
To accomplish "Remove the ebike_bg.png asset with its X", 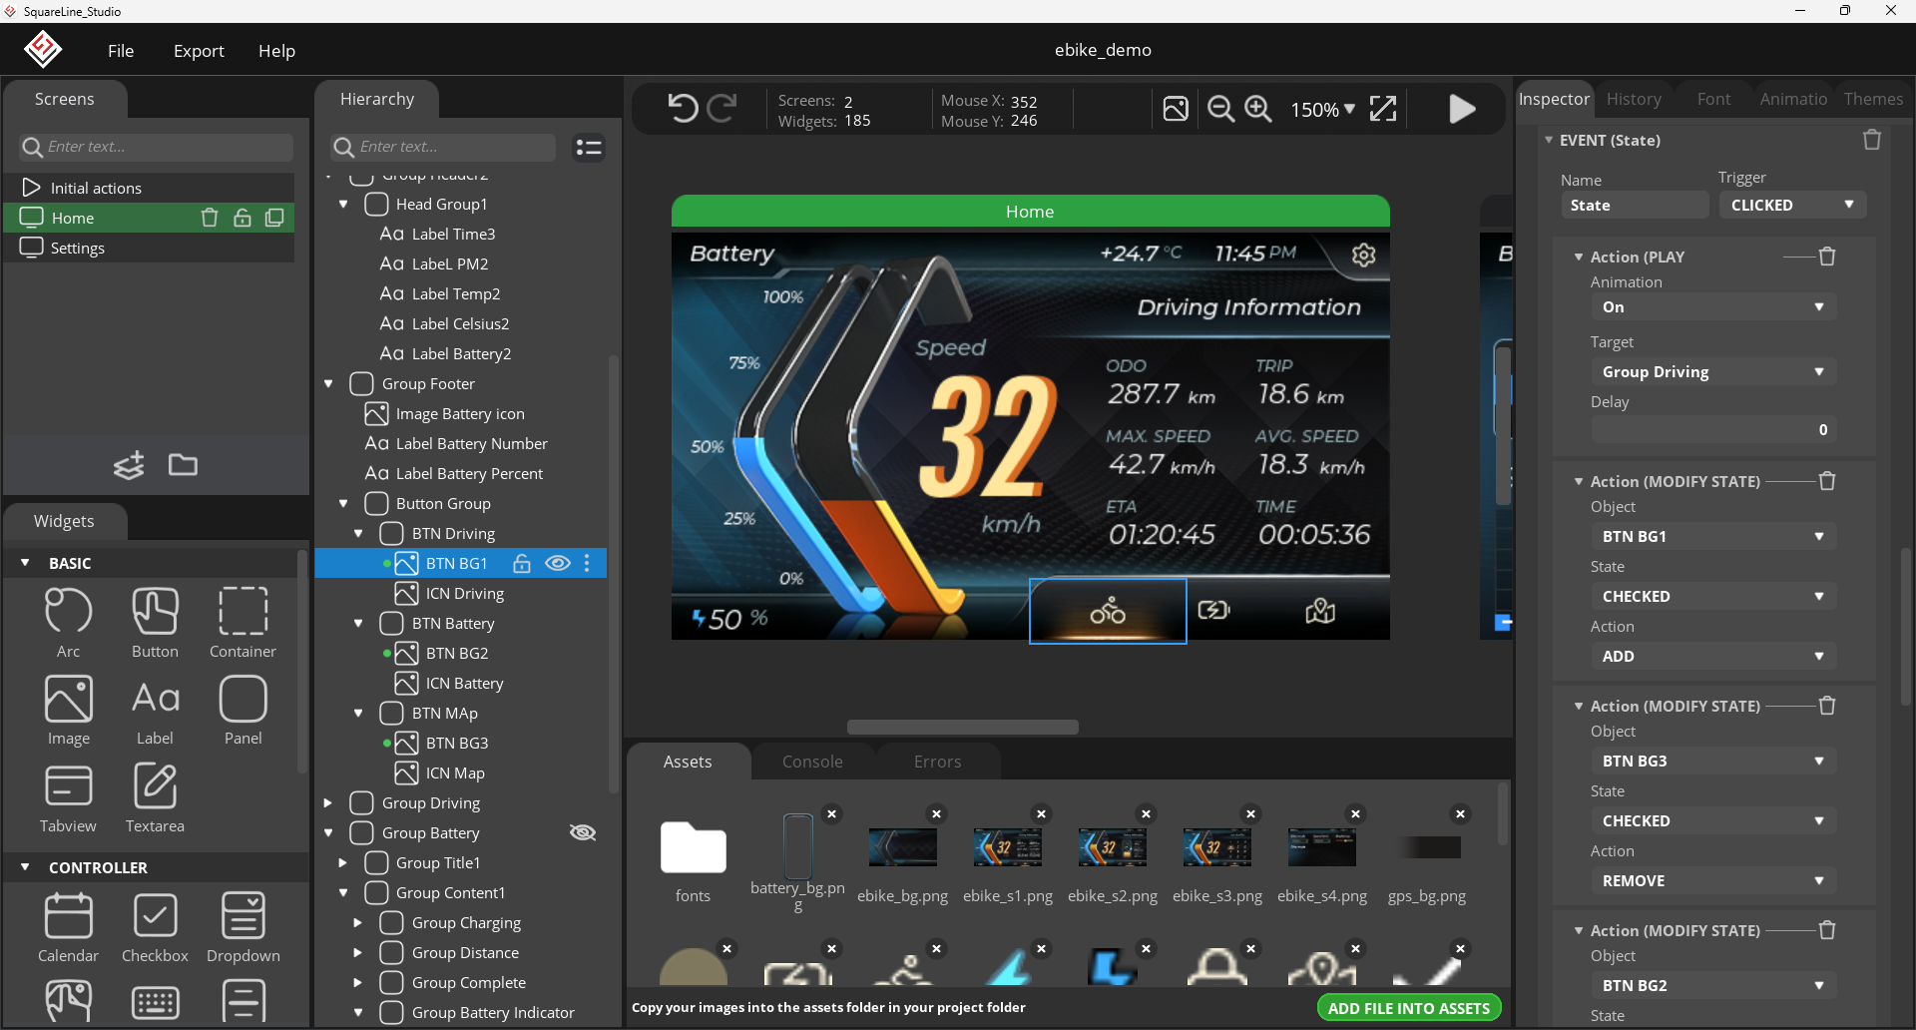I will coord(936,814).
